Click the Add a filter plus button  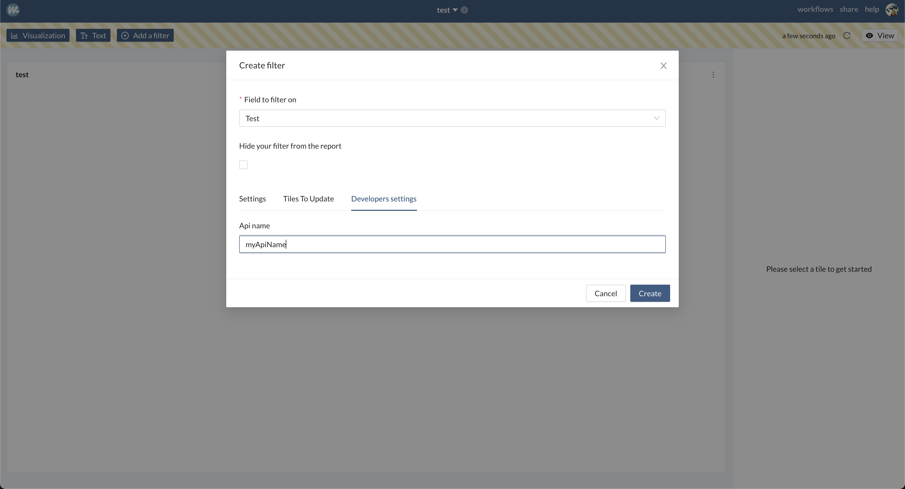[145, 36]
